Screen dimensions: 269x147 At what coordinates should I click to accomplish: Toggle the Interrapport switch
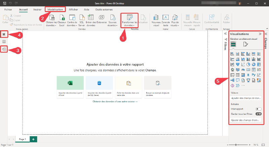click(258, 109)
